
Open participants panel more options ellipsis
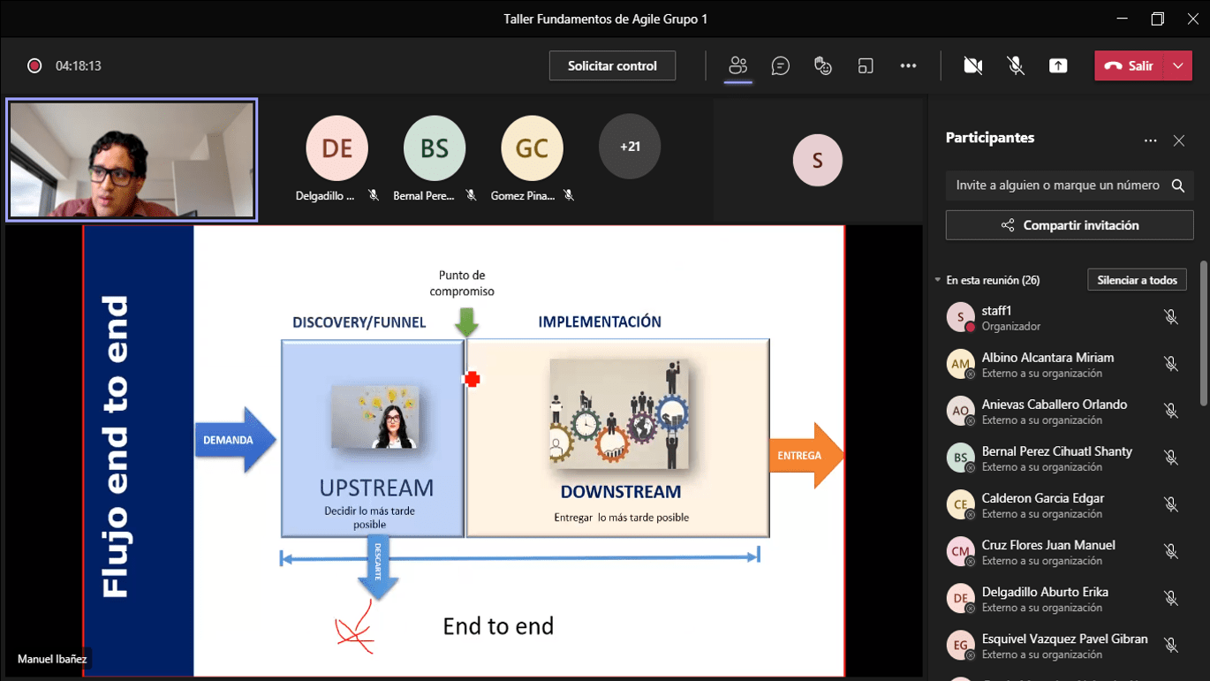[1150, 140]
